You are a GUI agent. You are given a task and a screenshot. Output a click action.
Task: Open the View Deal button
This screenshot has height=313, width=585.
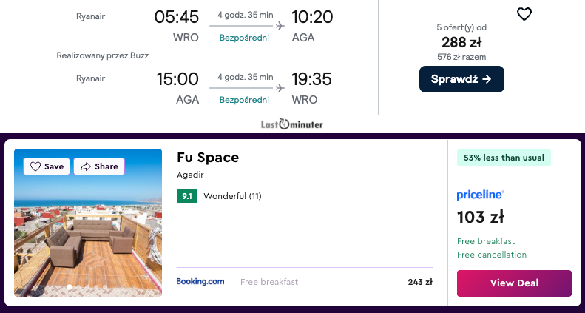click(514, 283)
